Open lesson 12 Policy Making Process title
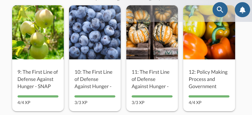This screenshot has width=252, height=115. point(208,79)
